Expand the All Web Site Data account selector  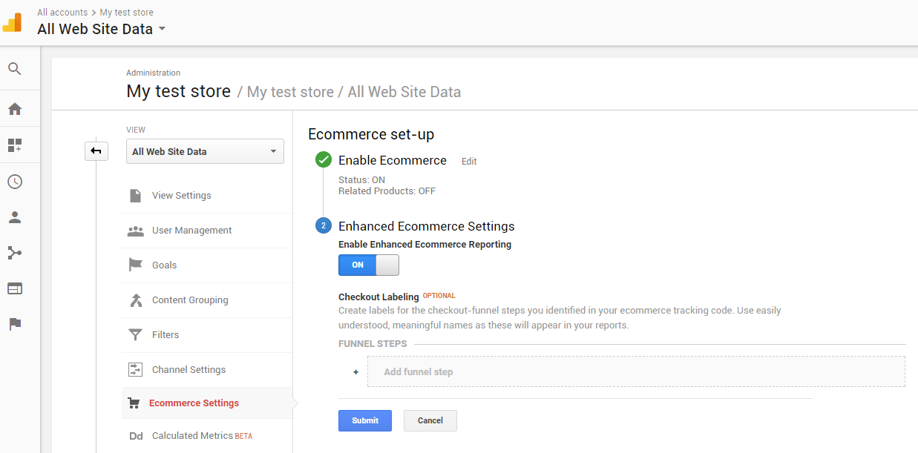102,29
